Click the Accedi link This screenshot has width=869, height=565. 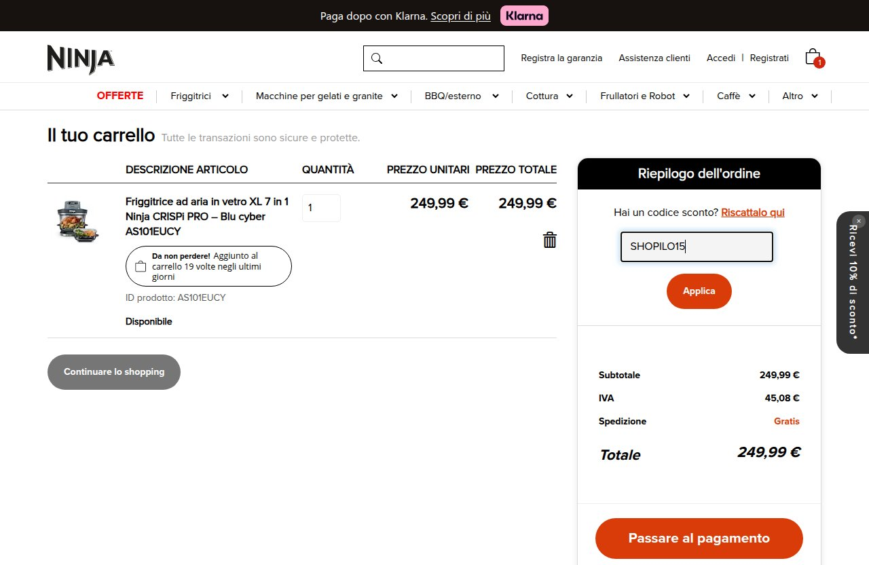[721, 58]
